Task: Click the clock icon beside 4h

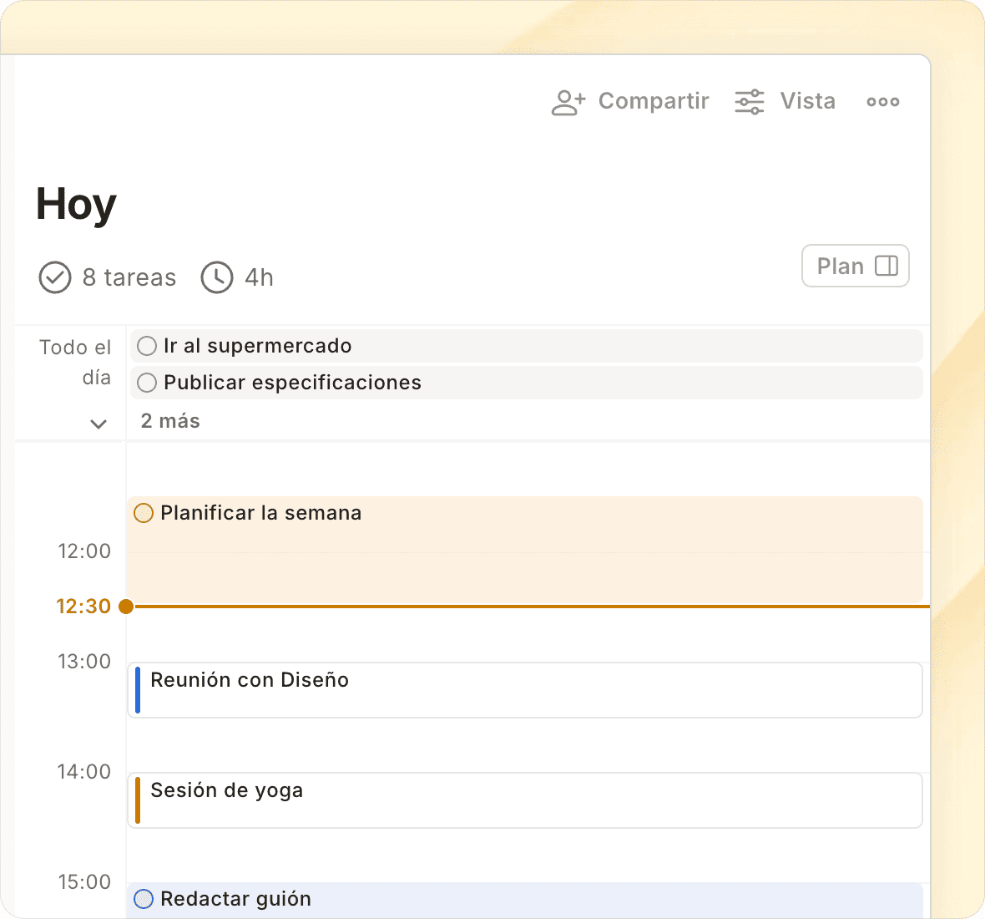Action: click(x=217, y=277)
